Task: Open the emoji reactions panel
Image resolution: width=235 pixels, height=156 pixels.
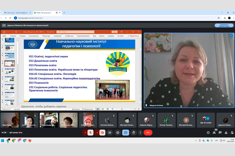Action: [x=118, y=133]
